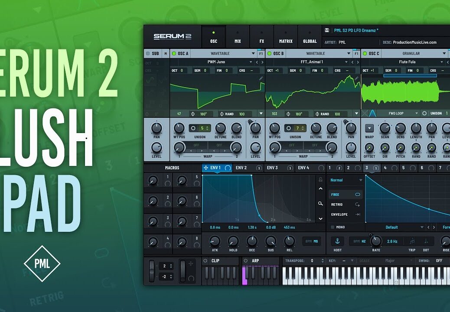The width and height of the screenshot is (450, 312).
Task: Toggle the SUB oscillator enable switch
Action: 148,53
